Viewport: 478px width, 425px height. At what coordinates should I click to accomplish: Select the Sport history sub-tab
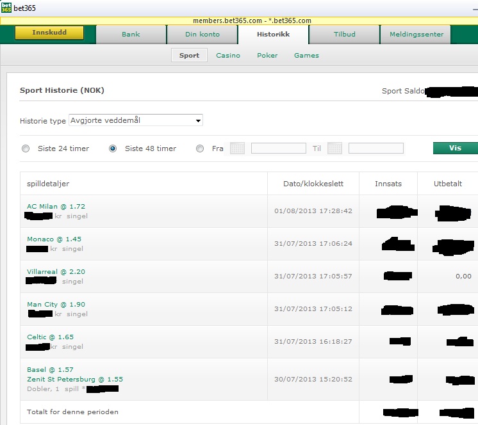[189, 56]
